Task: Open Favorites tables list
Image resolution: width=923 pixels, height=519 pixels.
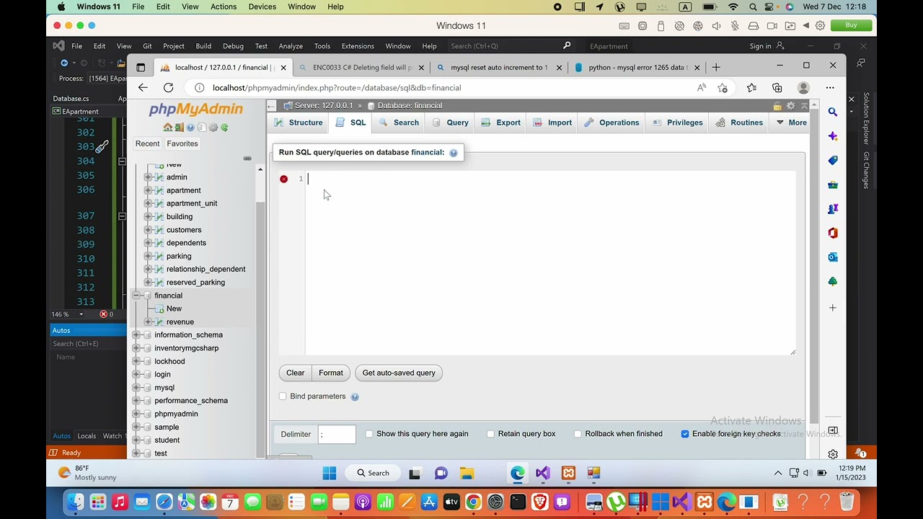Action: [x=182, y=143]
